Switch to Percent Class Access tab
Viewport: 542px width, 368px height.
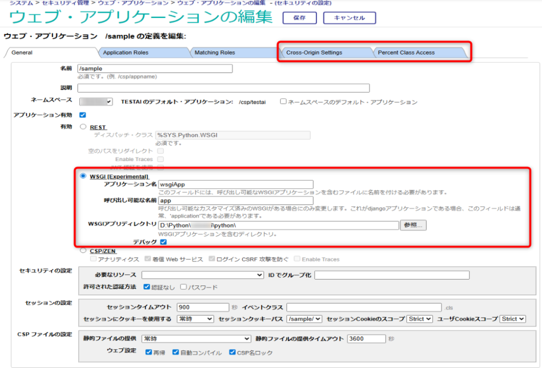tap(406, 52)
